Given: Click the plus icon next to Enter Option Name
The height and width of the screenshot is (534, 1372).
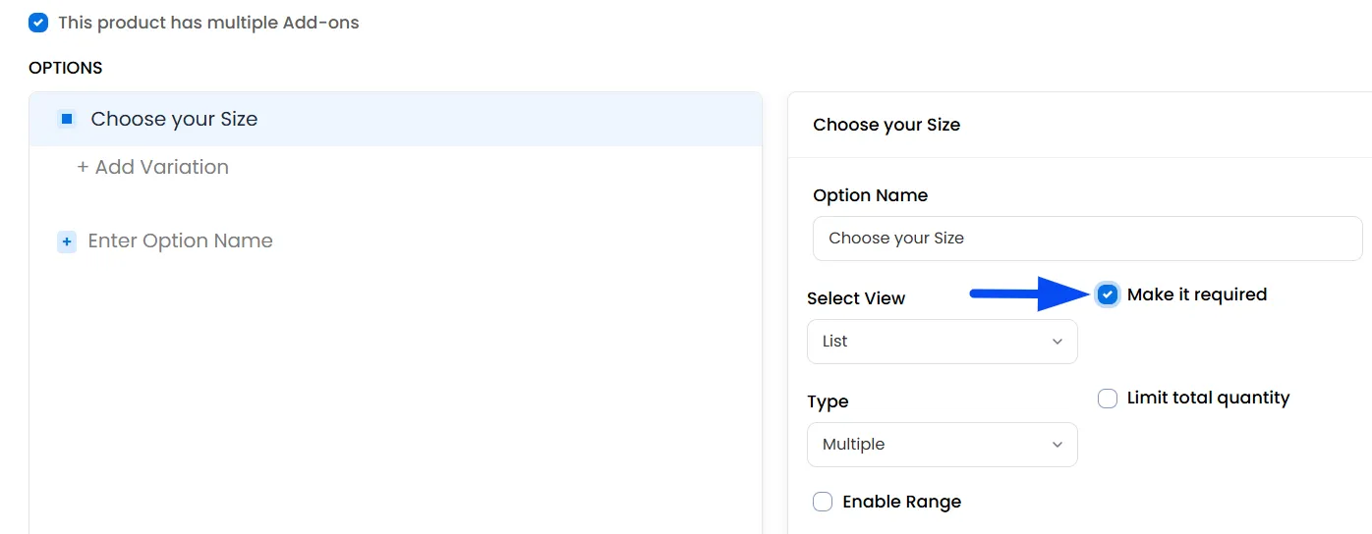Looking at the screenshot, I should pos(67,241).
